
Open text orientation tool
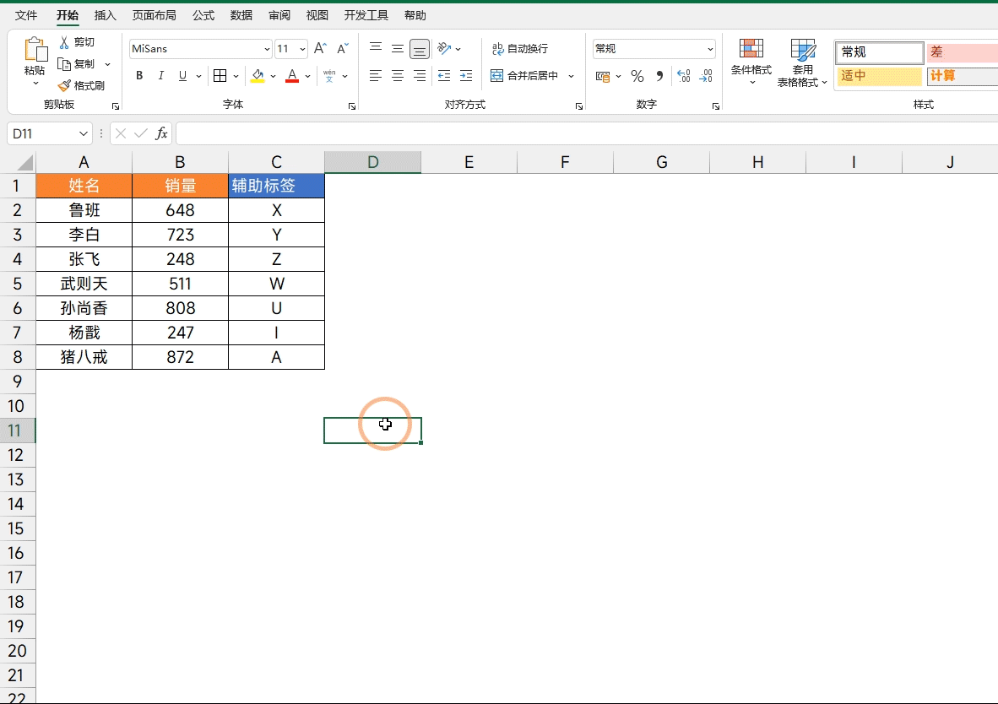tap(445, 48)
